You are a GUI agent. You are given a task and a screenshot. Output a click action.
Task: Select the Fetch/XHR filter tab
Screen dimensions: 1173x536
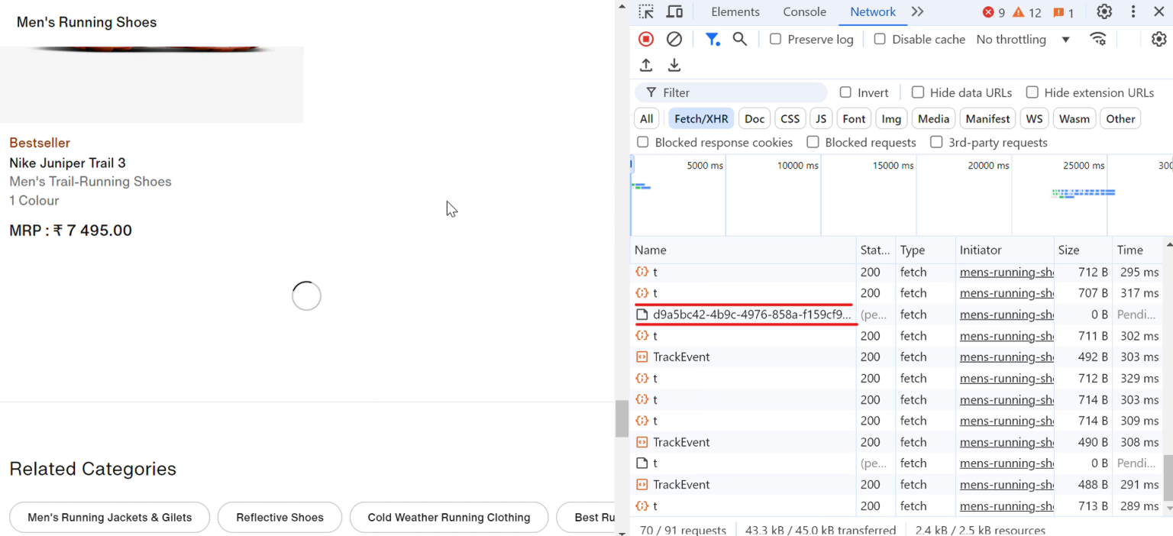pyautogui.click(x=700, y=118)
